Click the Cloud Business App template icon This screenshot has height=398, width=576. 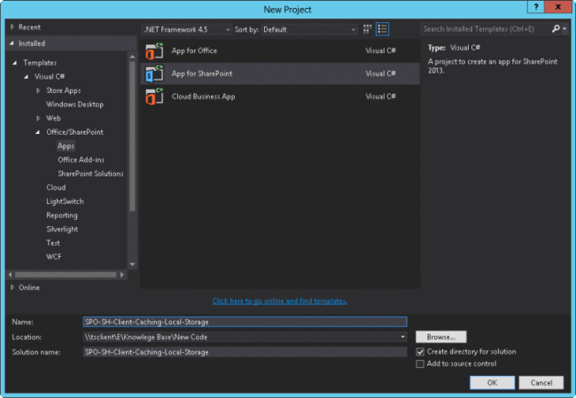[x=154, y=97]
